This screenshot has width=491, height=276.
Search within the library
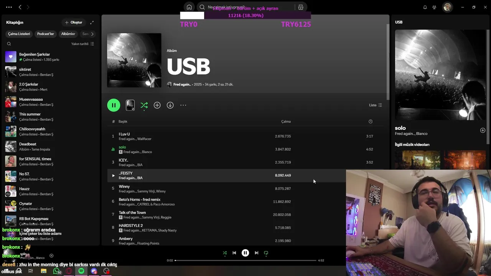[9, 44]
